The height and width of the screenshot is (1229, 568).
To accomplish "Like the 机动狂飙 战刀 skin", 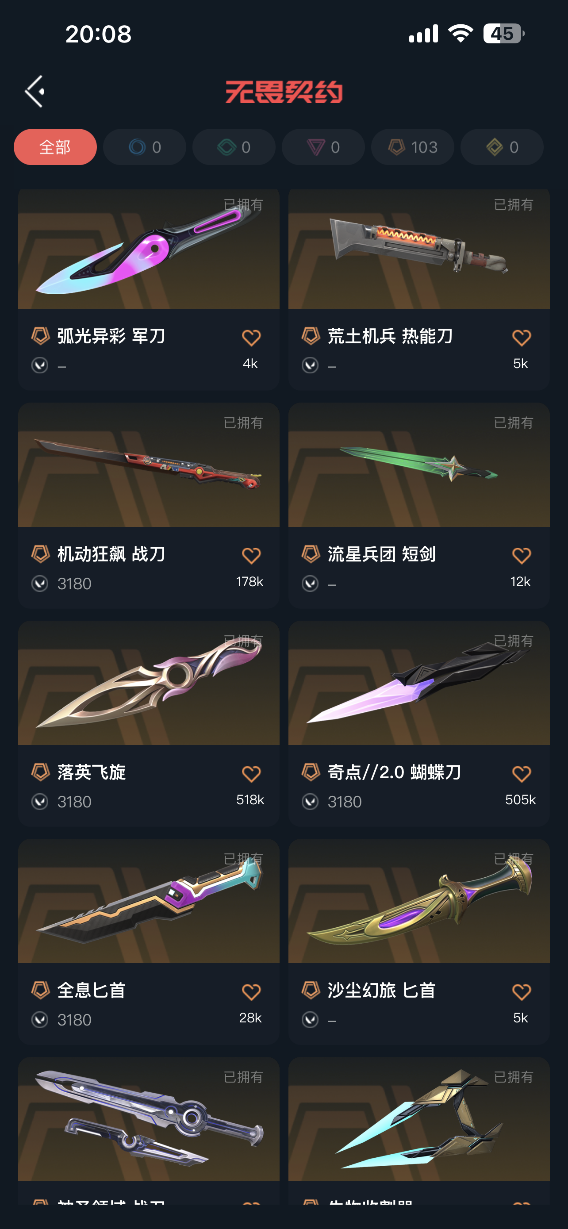I will click(x=251, y=556).
